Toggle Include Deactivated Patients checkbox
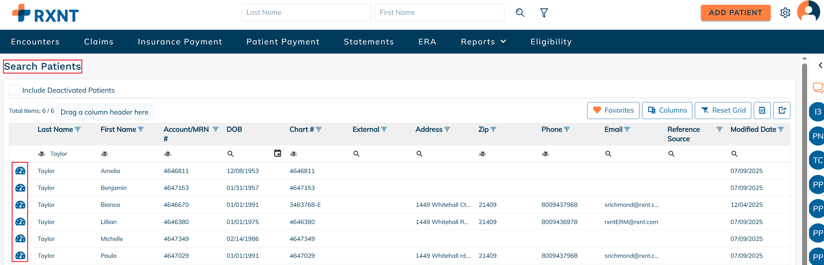 click(14, 90)
